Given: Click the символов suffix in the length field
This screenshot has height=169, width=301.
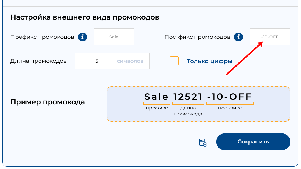Looking at the screenshot, I should click(130, 61).
